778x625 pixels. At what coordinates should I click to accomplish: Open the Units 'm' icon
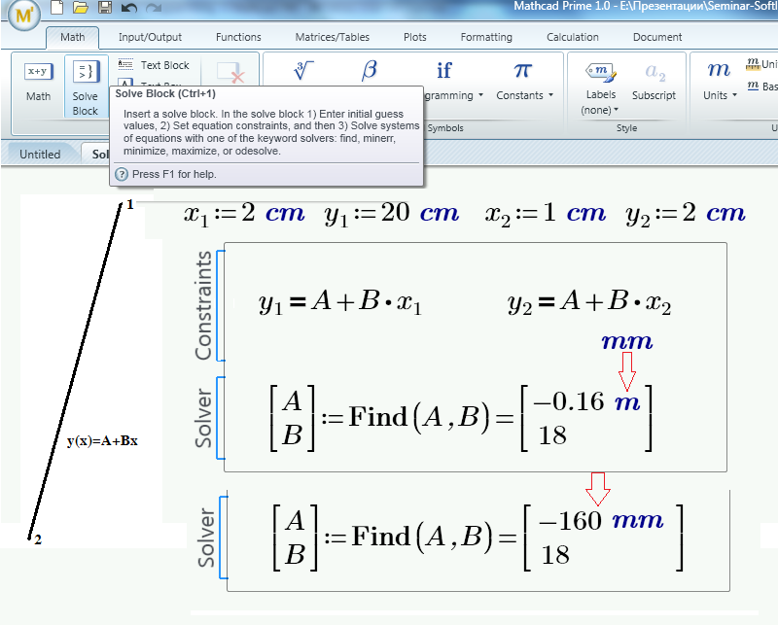pos(719,70)
